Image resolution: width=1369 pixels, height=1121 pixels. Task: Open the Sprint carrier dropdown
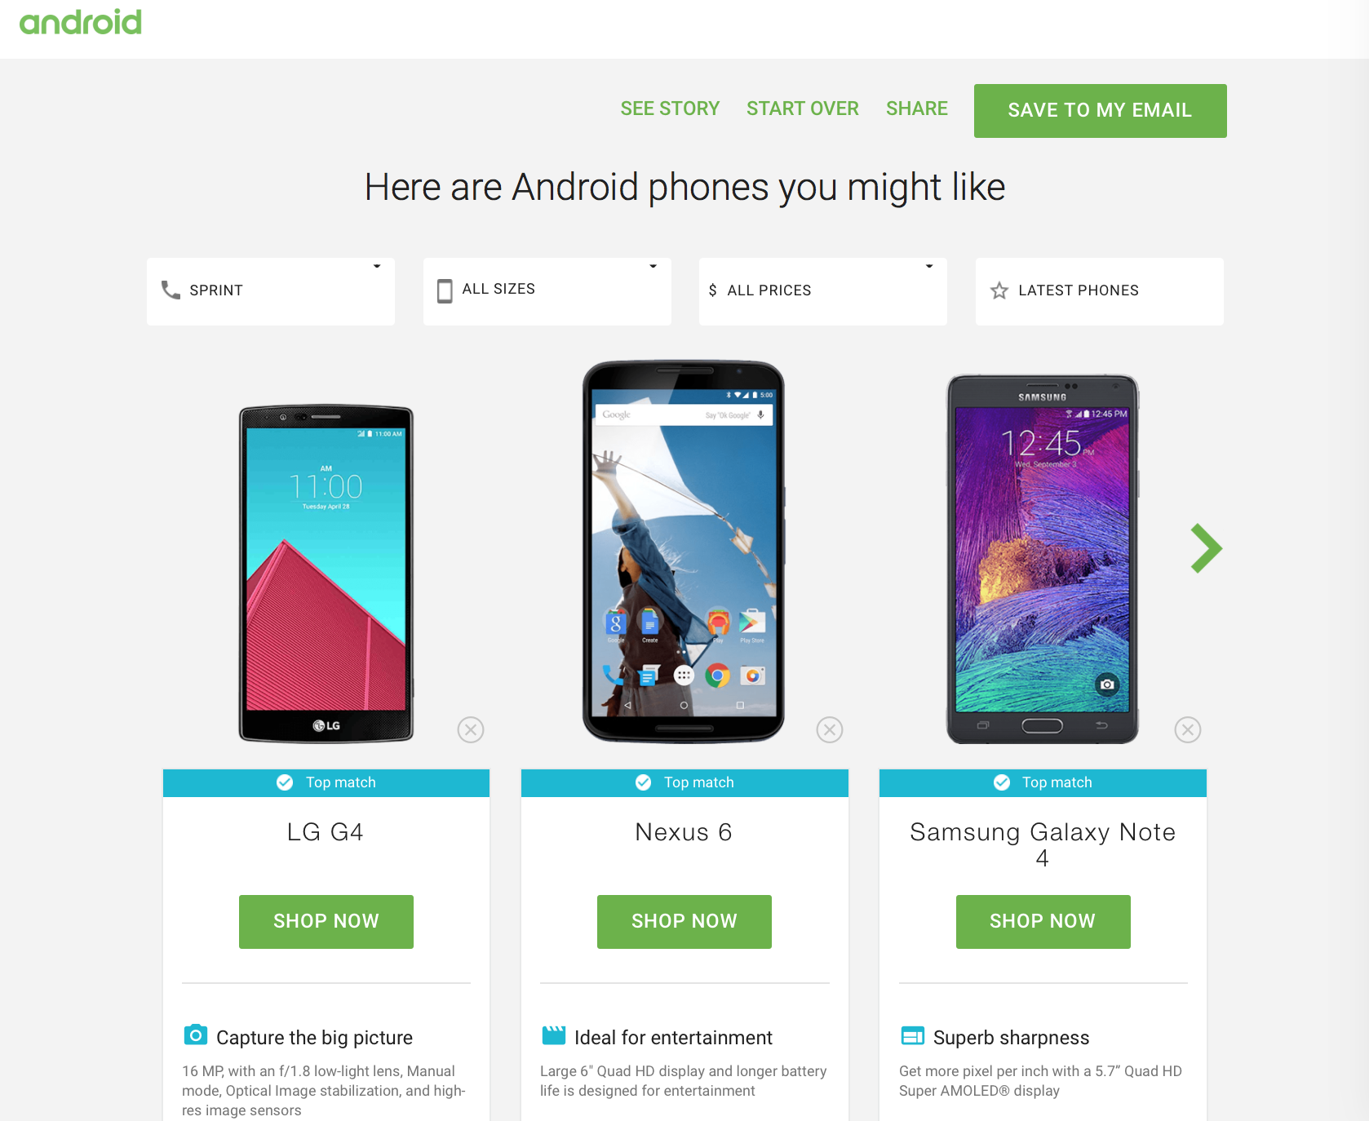coord(271,291)
